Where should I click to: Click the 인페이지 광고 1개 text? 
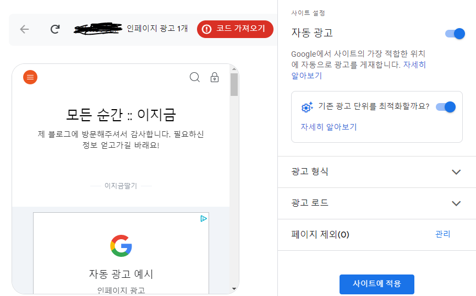[157, 29]
